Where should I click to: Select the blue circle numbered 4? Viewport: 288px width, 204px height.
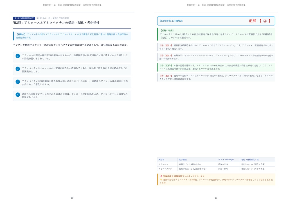[x=18, y=95]
